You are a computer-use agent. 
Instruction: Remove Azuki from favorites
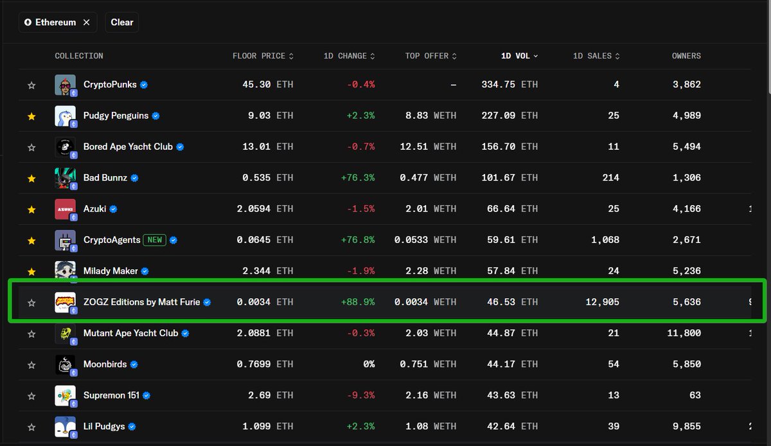click(31, 210)
